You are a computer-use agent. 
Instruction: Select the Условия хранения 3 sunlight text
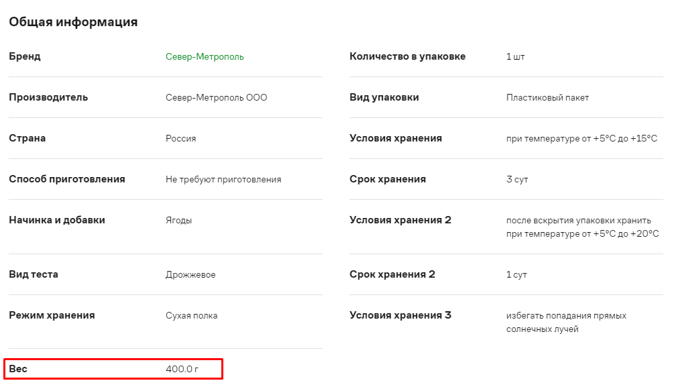point(566,322)
